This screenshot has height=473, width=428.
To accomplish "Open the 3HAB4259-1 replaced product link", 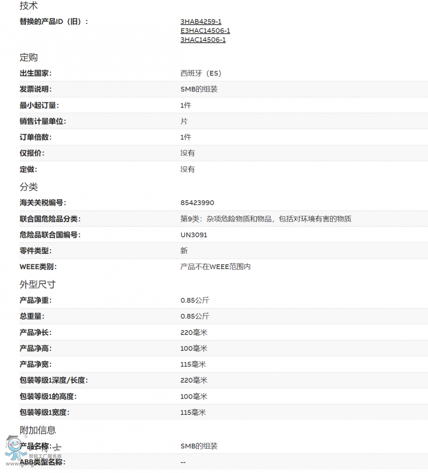I will coord(201,21).
